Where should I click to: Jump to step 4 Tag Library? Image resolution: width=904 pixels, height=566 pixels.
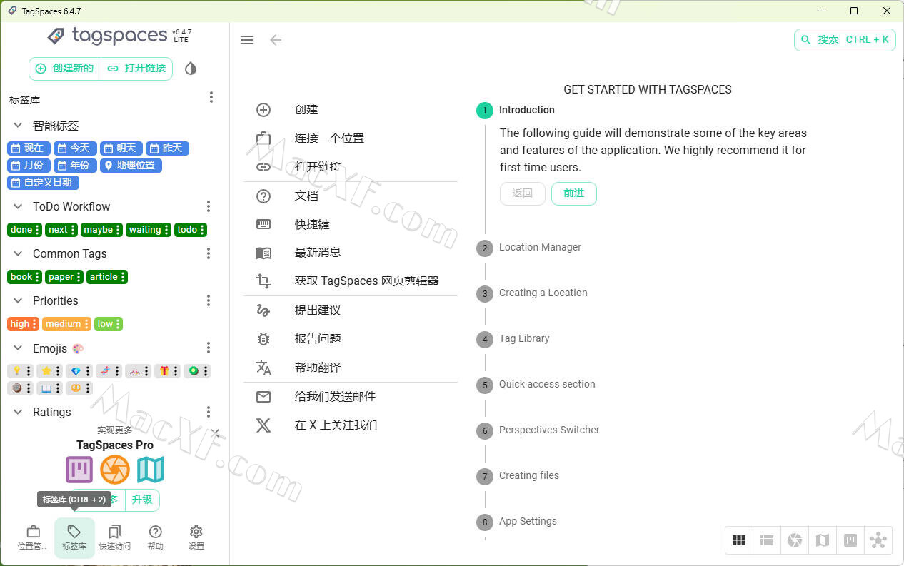(513, 339)
